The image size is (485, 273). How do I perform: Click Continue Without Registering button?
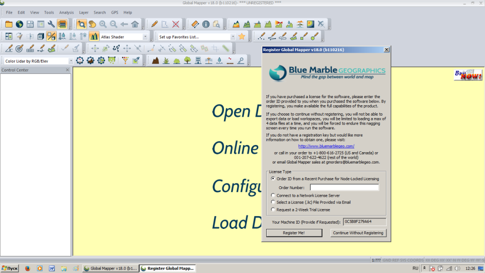point(358,233)
